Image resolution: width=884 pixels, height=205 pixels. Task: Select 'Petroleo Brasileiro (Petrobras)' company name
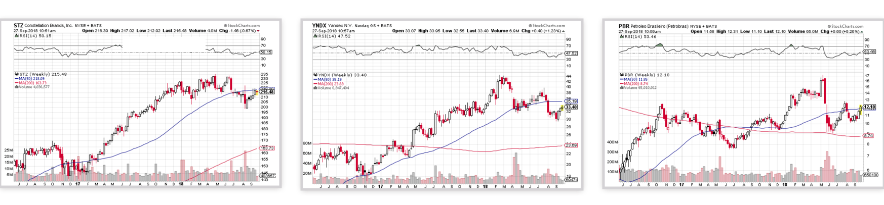pos(659,26)
